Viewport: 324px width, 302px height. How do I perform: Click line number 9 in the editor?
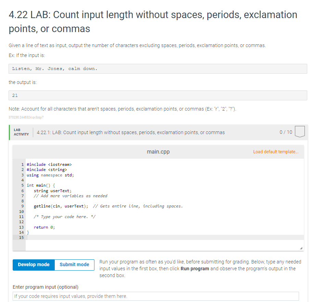22,206
